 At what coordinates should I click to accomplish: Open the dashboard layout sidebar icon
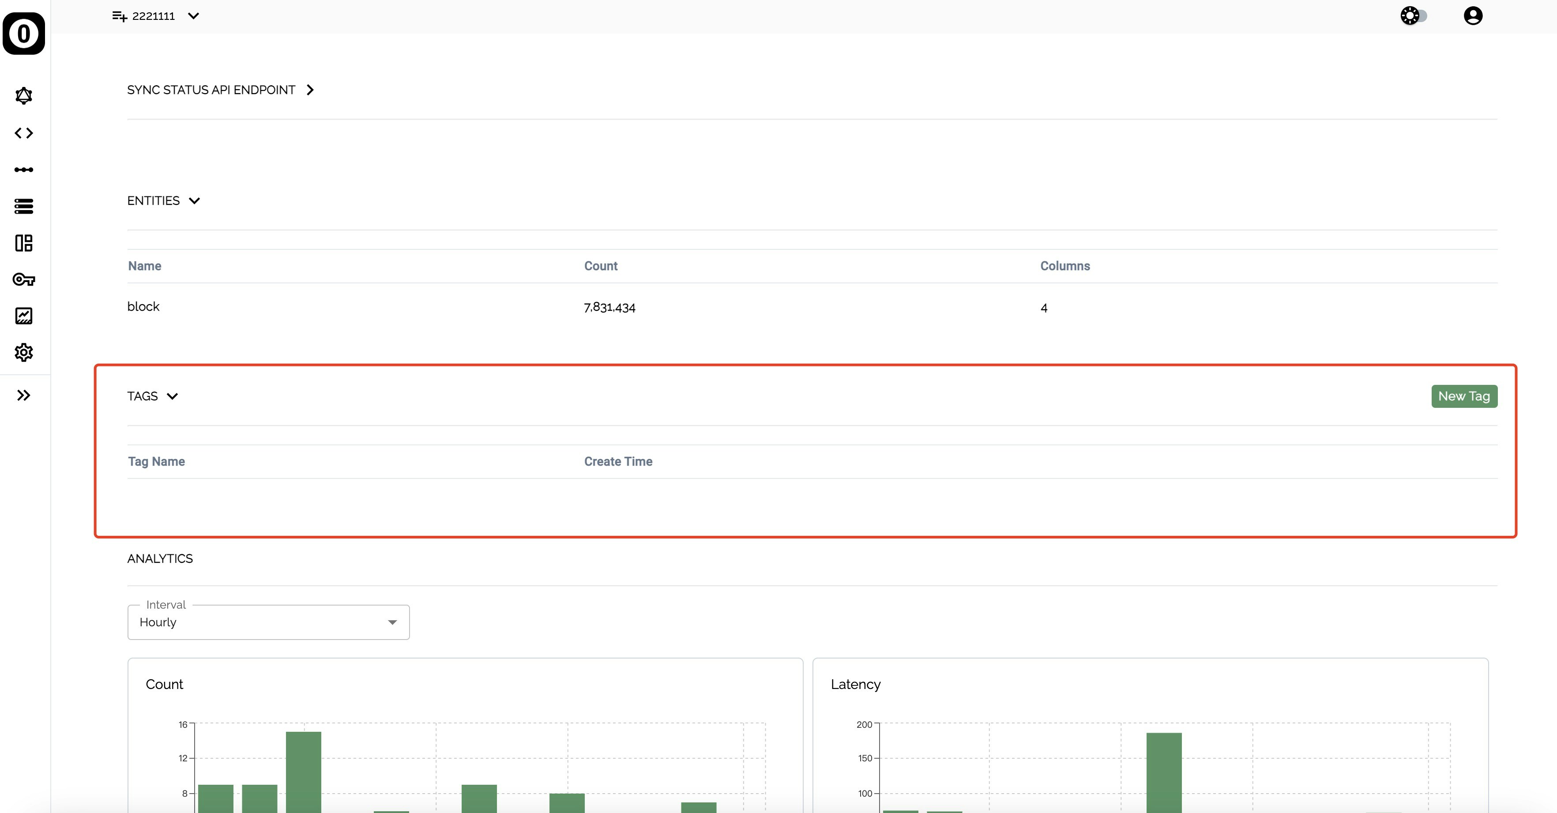pyautogui.click(x=23, y=243)
